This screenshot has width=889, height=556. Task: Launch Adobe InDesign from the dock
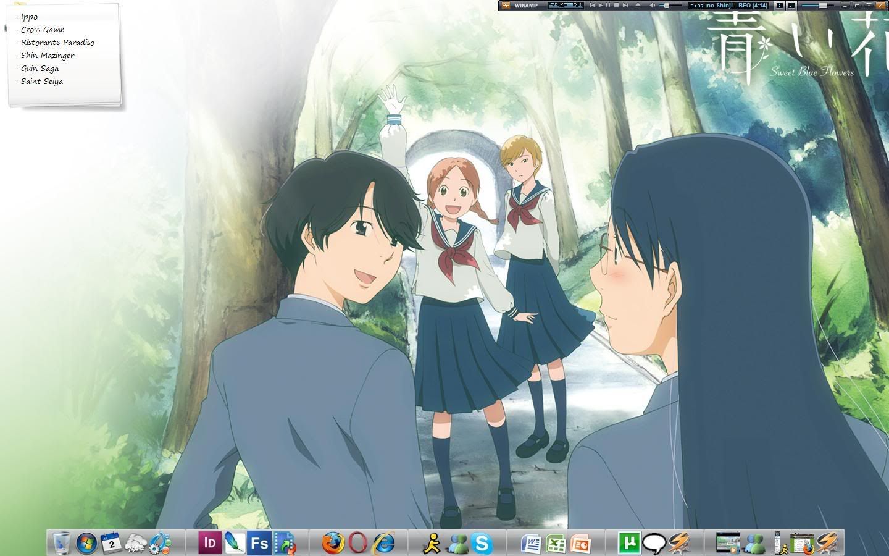[x=210, y=543]
